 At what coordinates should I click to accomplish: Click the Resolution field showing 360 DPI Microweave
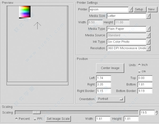pos(126,48)
